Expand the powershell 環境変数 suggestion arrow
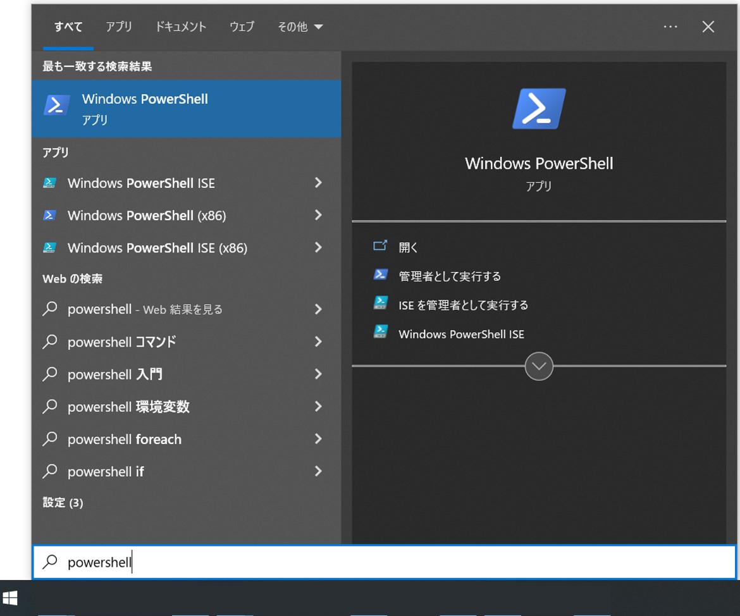This screenshot has height=616, width=740. (318, 407)
